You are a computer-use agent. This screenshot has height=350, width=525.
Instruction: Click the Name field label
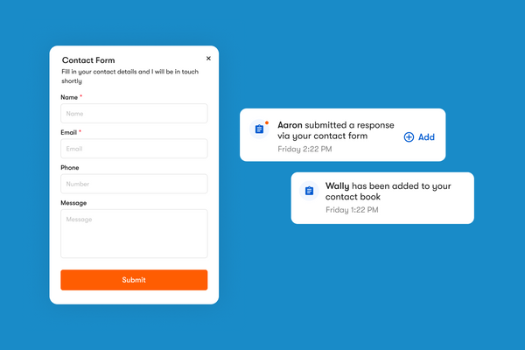(69, 97)
